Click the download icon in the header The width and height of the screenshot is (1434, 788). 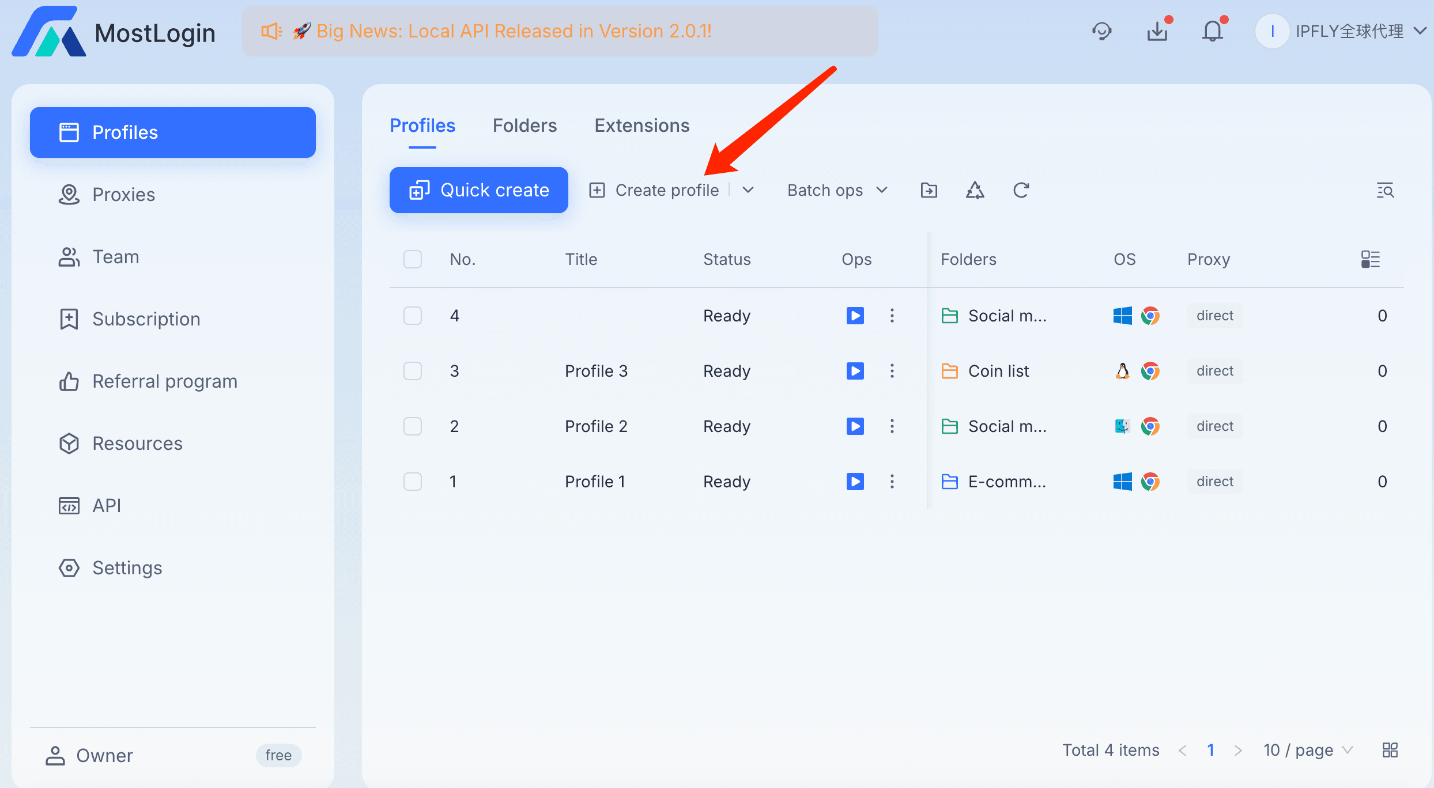(x=1157, y=31)
